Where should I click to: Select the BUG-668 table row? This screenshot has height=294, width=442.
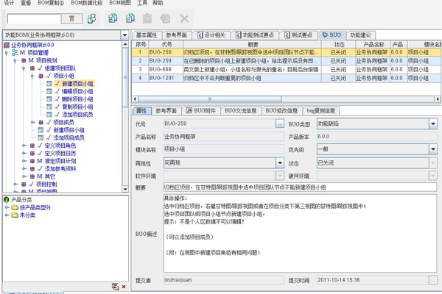pos(287,70)
